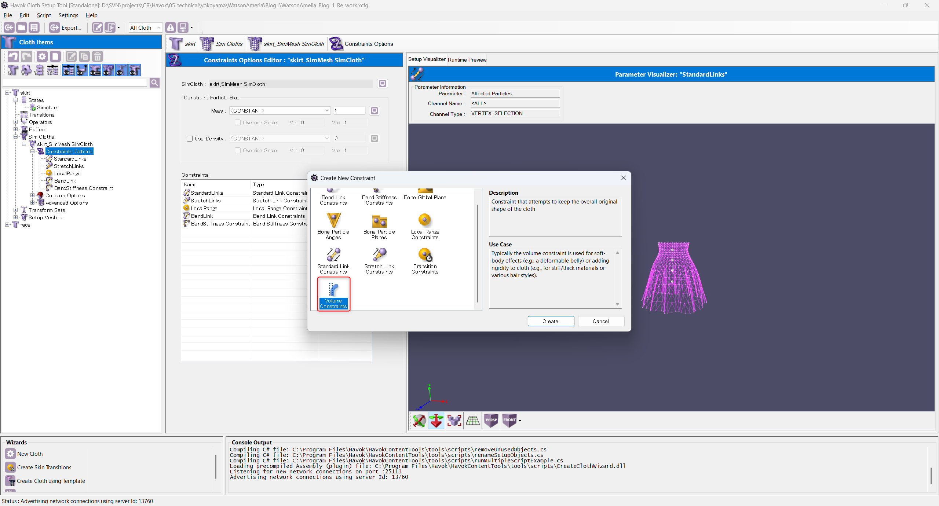Toggle the operators visibility eye filter
The image size is (939, 506).
[82, 70]
